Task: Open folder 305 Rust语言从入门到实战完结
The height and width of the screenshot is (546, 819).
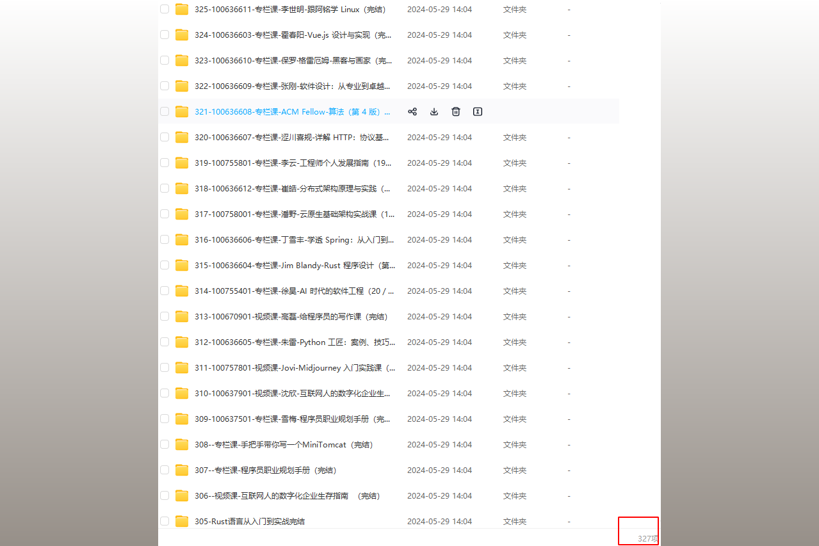Action: pos(250,521)
